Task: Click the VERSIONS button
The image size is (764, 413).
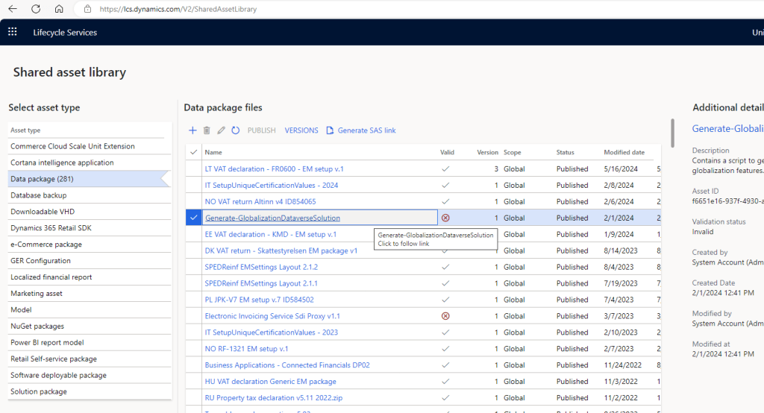Action: point(301,130)
